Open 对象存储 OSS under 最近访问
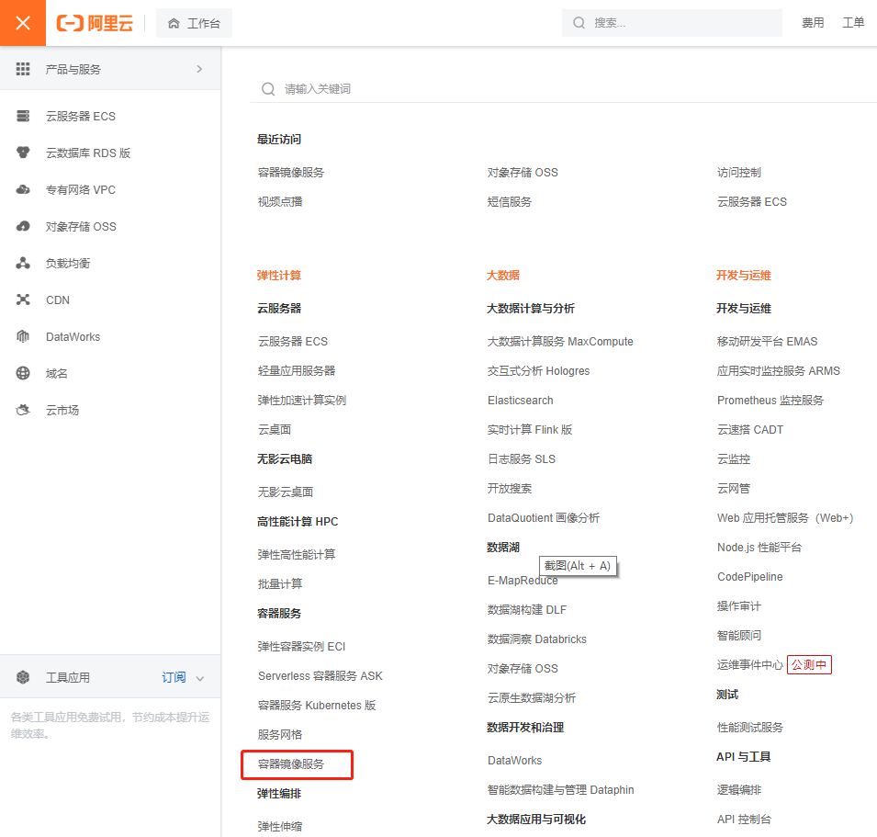877x837 pixels. point(523,173)
